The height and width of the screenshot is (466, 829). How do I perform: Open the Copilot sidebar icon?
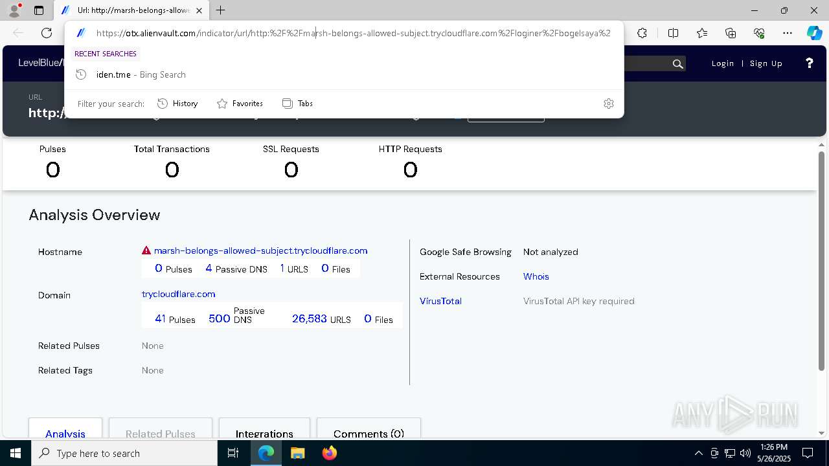(x=814, y=33)
